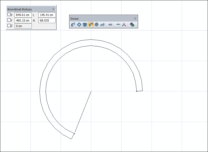Click the red crossed-lines wall icon
The image size is (208, 152).
coord(124,25)
